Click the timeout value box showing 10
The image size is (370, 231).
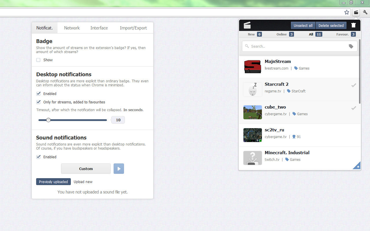[x=118, y=120]
